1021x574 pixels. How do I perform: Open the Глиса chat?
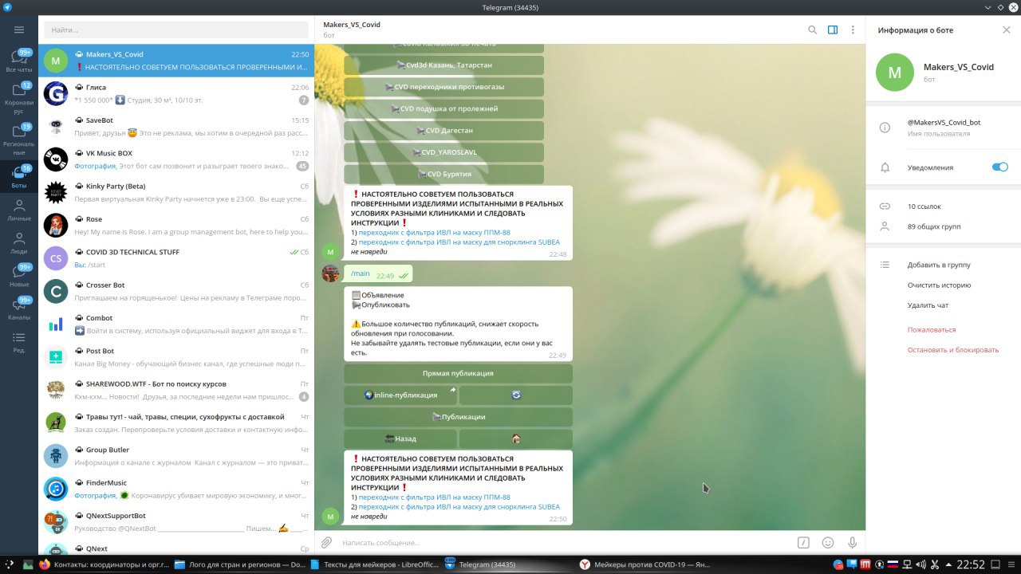tap(176, 93)
